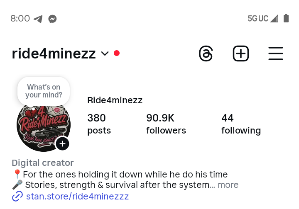
Task: Expand the account switcher chevron
Action: tap(105, 53)
